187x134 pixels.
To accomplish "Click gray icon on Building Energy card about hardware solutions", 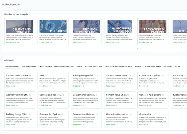I will coord(30,114).
